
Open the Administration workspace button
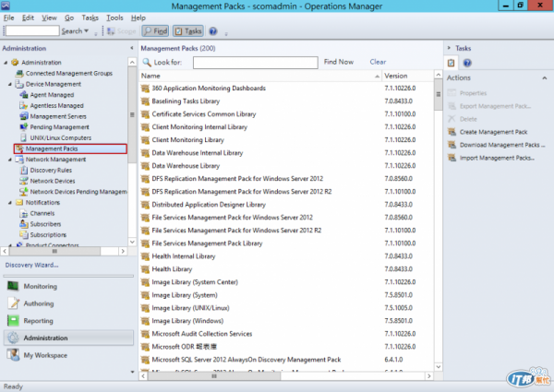(x=68, y=338)
